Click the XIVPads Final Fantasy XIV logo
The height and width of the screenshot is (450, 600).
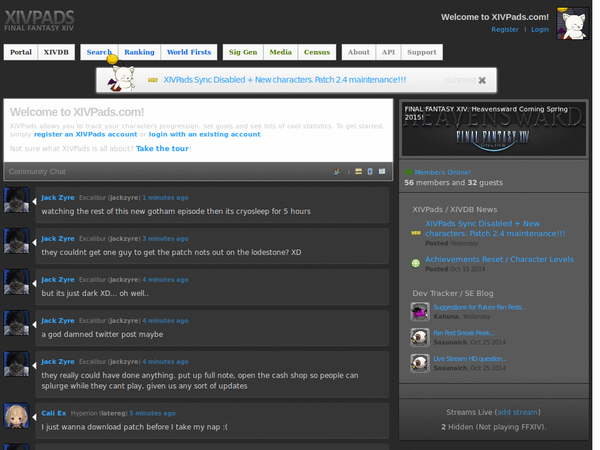click(x=39, y=21)
